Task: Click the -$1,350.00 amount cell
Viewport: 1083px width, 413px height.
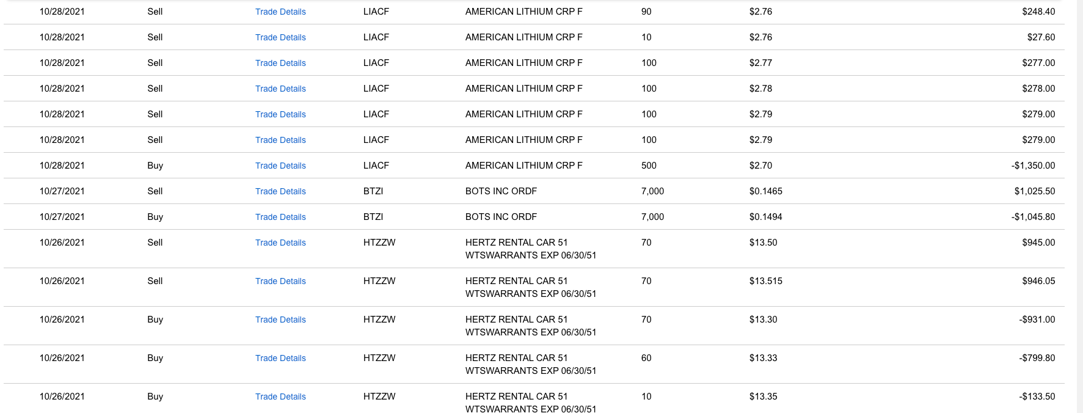Action: [x=1033, y=166]
